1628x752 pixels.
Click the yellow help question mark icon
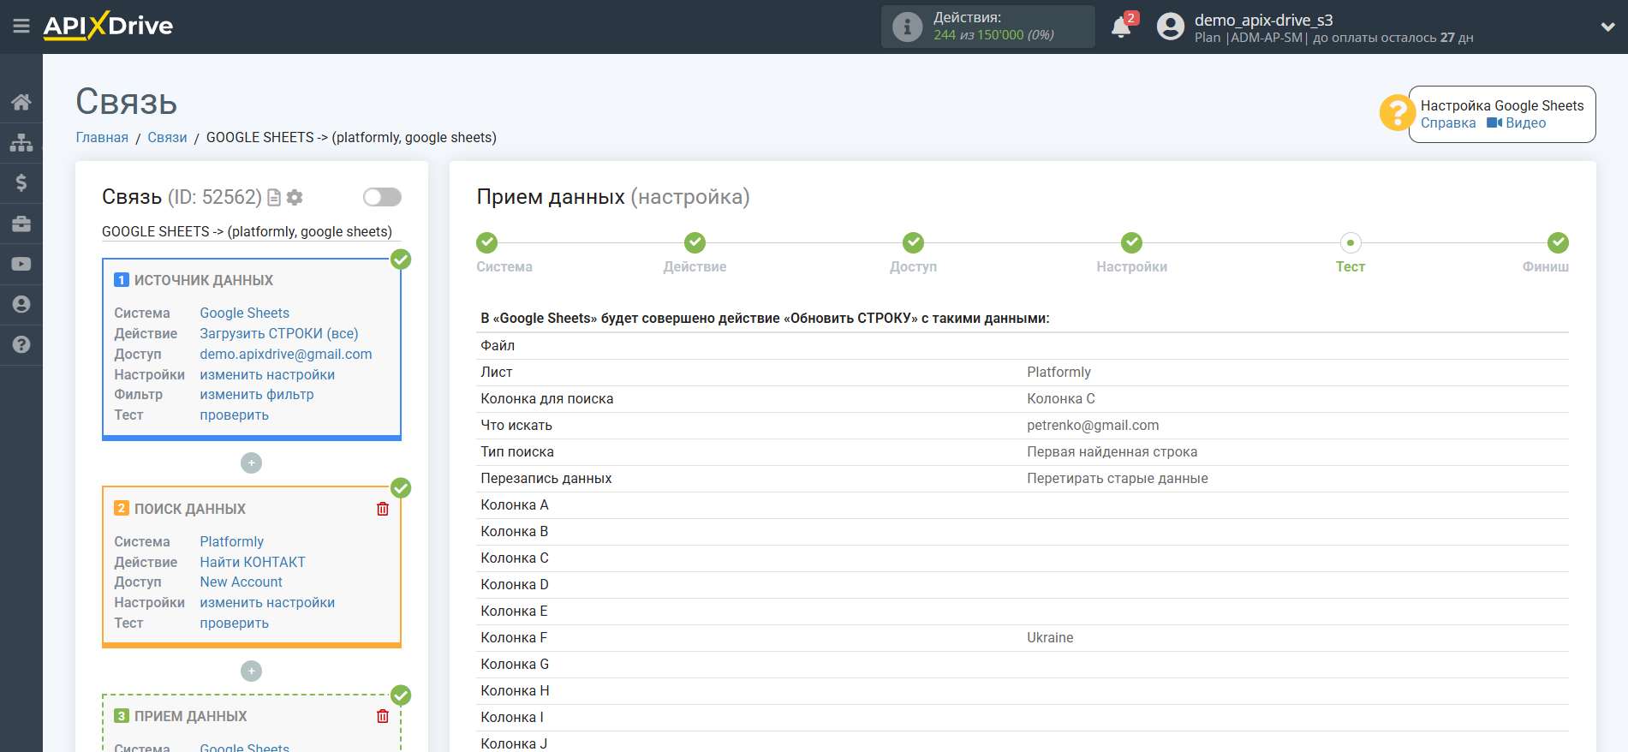pos(1397,112)
